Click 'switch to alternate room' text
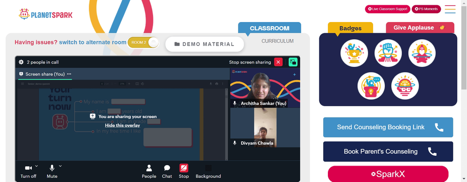The width and height of the screenshot is (467, 182). (x=92, y=43)
